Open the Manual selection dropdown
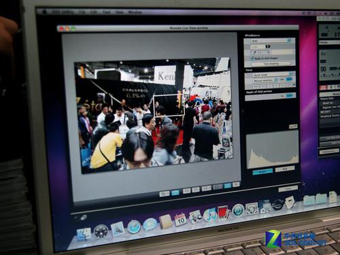This screenshot has height=255, width=340. click(265, 80)
